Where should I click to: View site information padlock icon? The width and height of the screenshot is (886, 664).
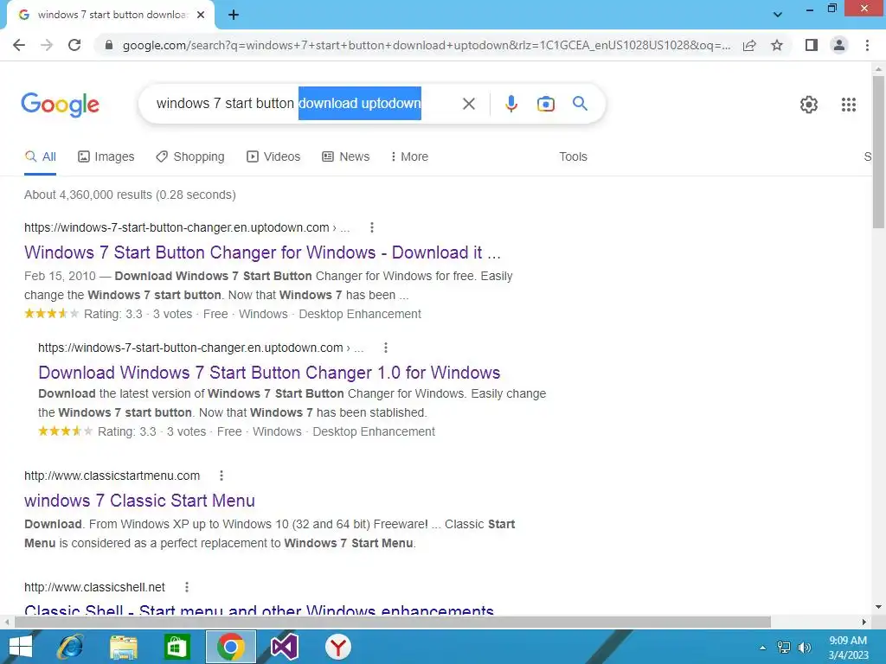point(109,45)
